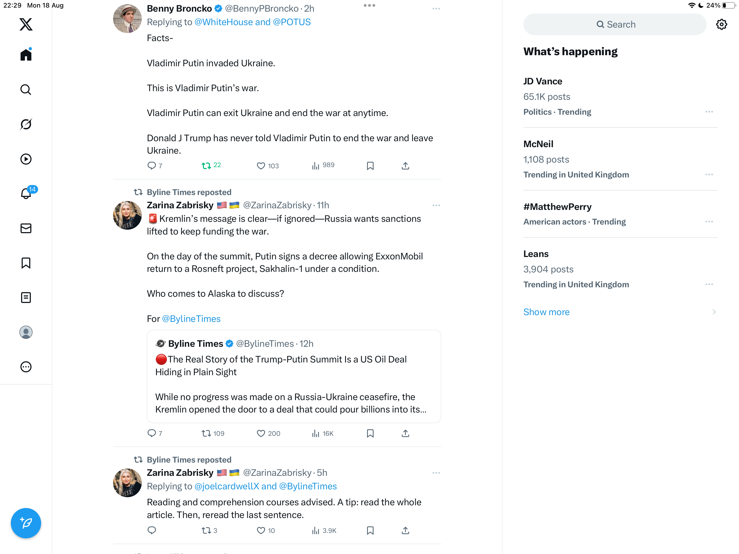The image size is (739, 554).
Task: Bookmark Zarina Zabrisky's Kremlin post
Action: point(370,433)
